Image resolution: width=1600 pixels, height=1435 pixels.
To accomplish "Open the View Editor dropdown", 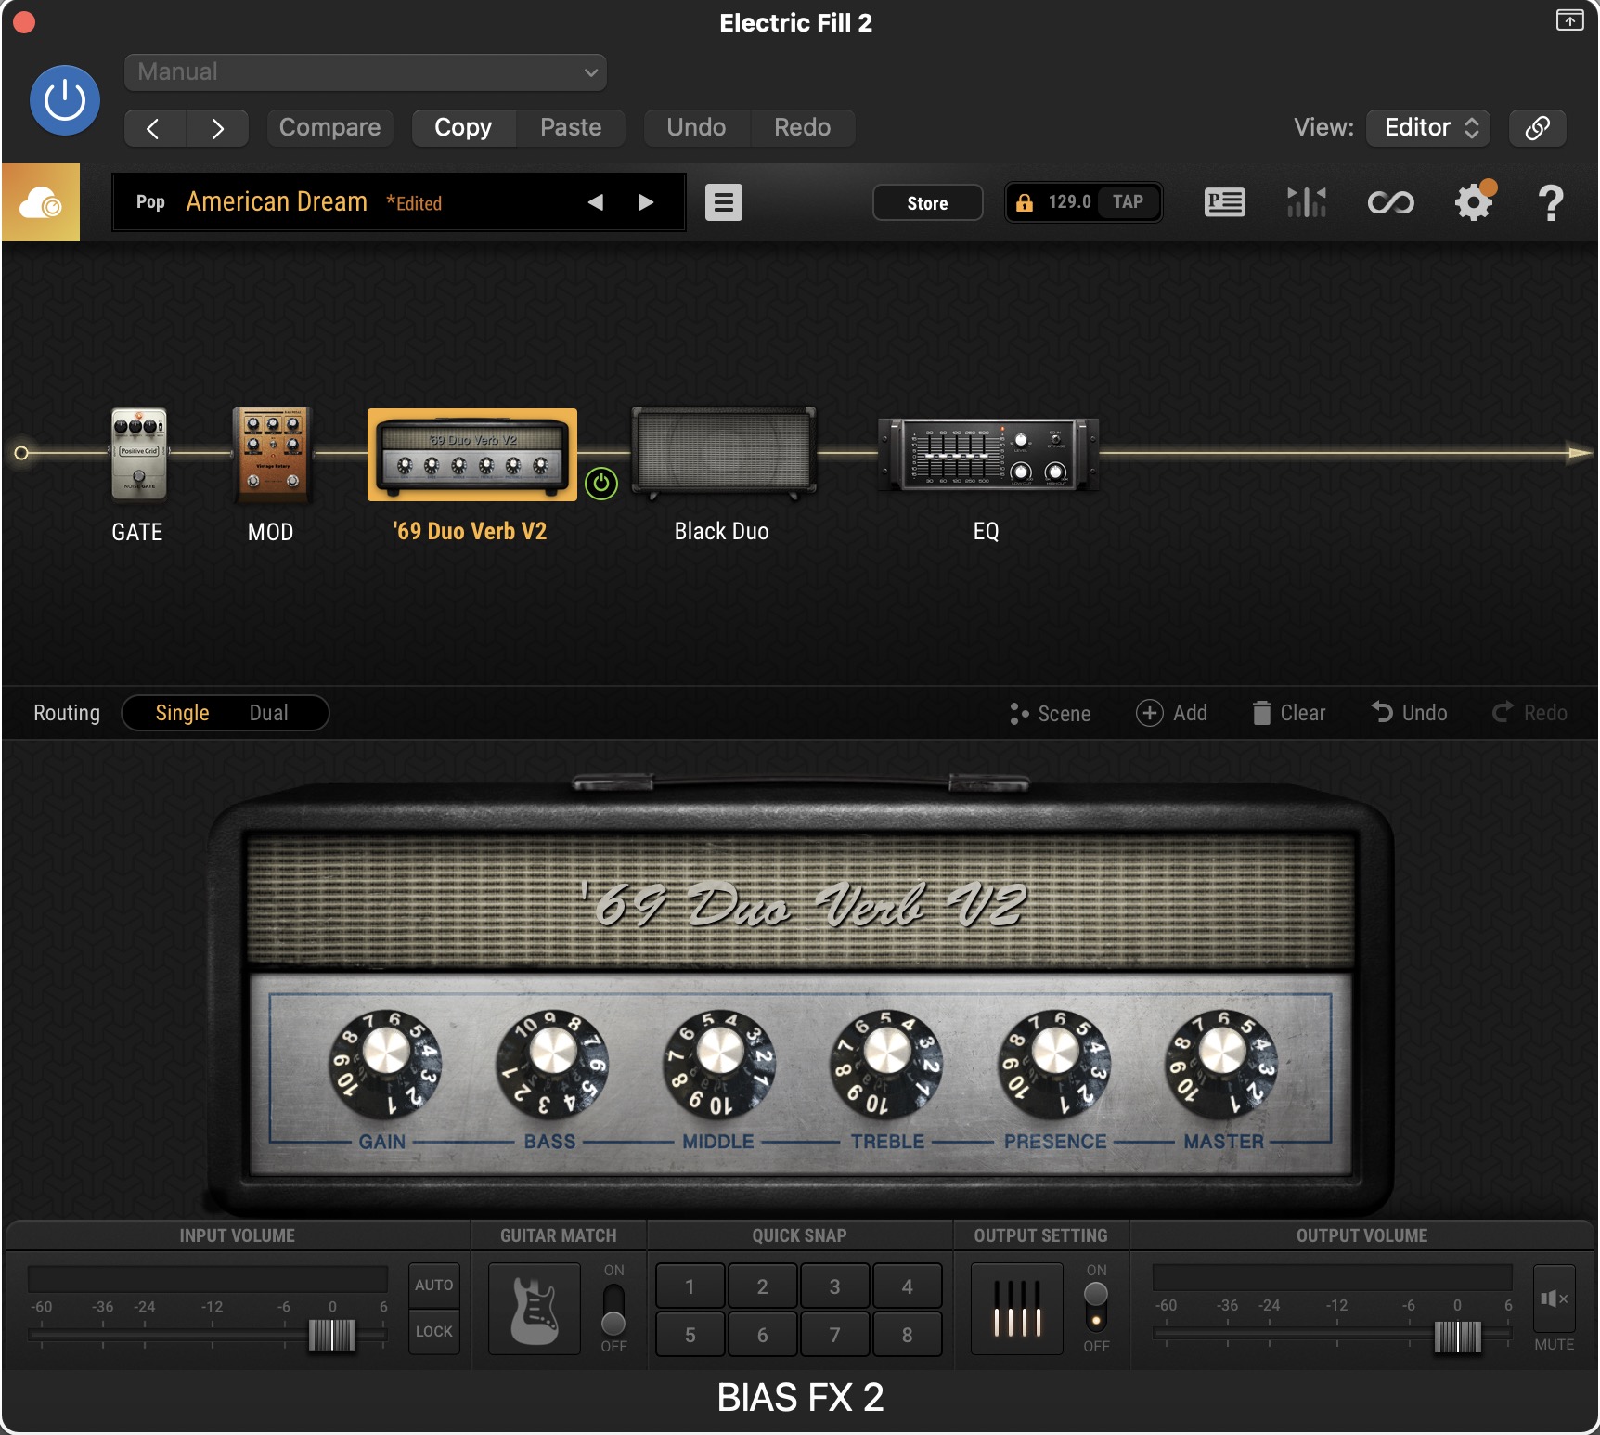I will (1428, 128).
